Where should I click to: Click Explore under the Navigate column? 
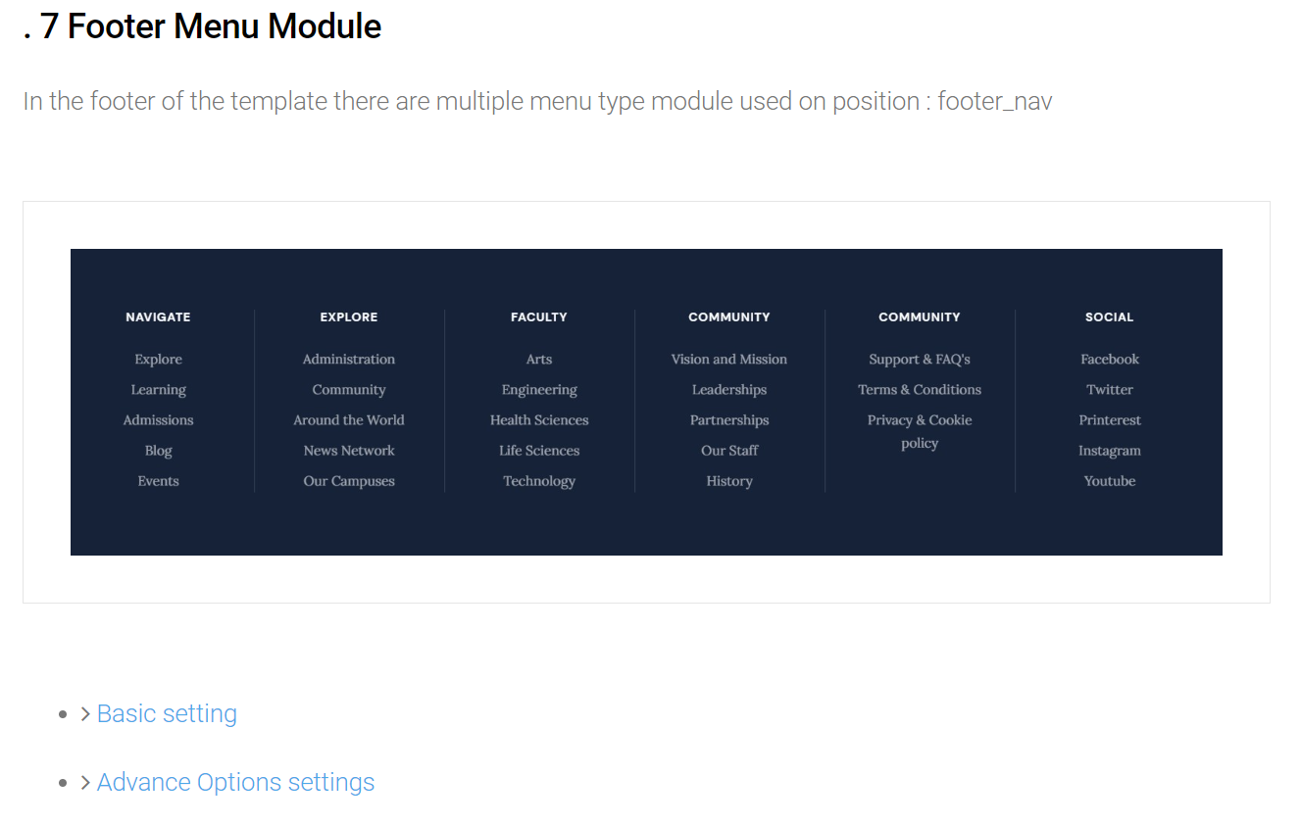[159, 360]
